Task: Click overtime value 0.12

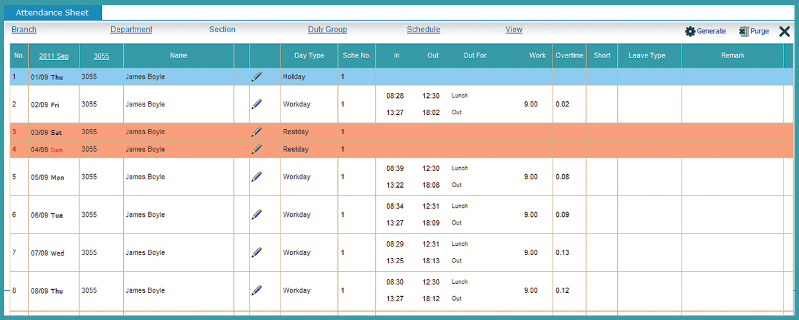Action: (x=562, y=290)
